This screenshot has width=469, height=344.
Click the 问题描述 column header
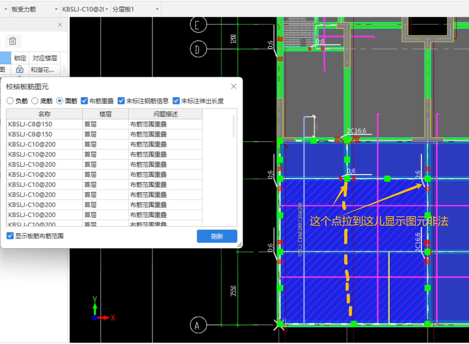165,114
